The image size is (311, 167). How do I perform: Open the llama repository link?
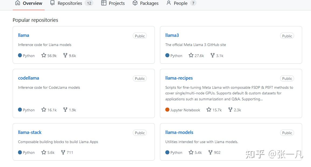pos(23,35)
